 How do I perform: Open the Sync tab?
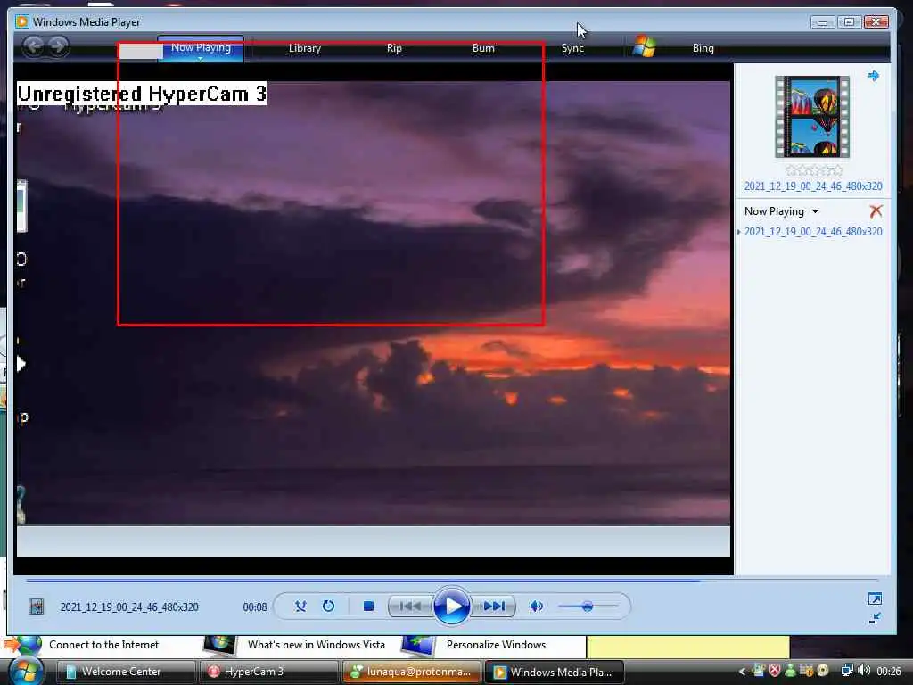coord(572,48)
